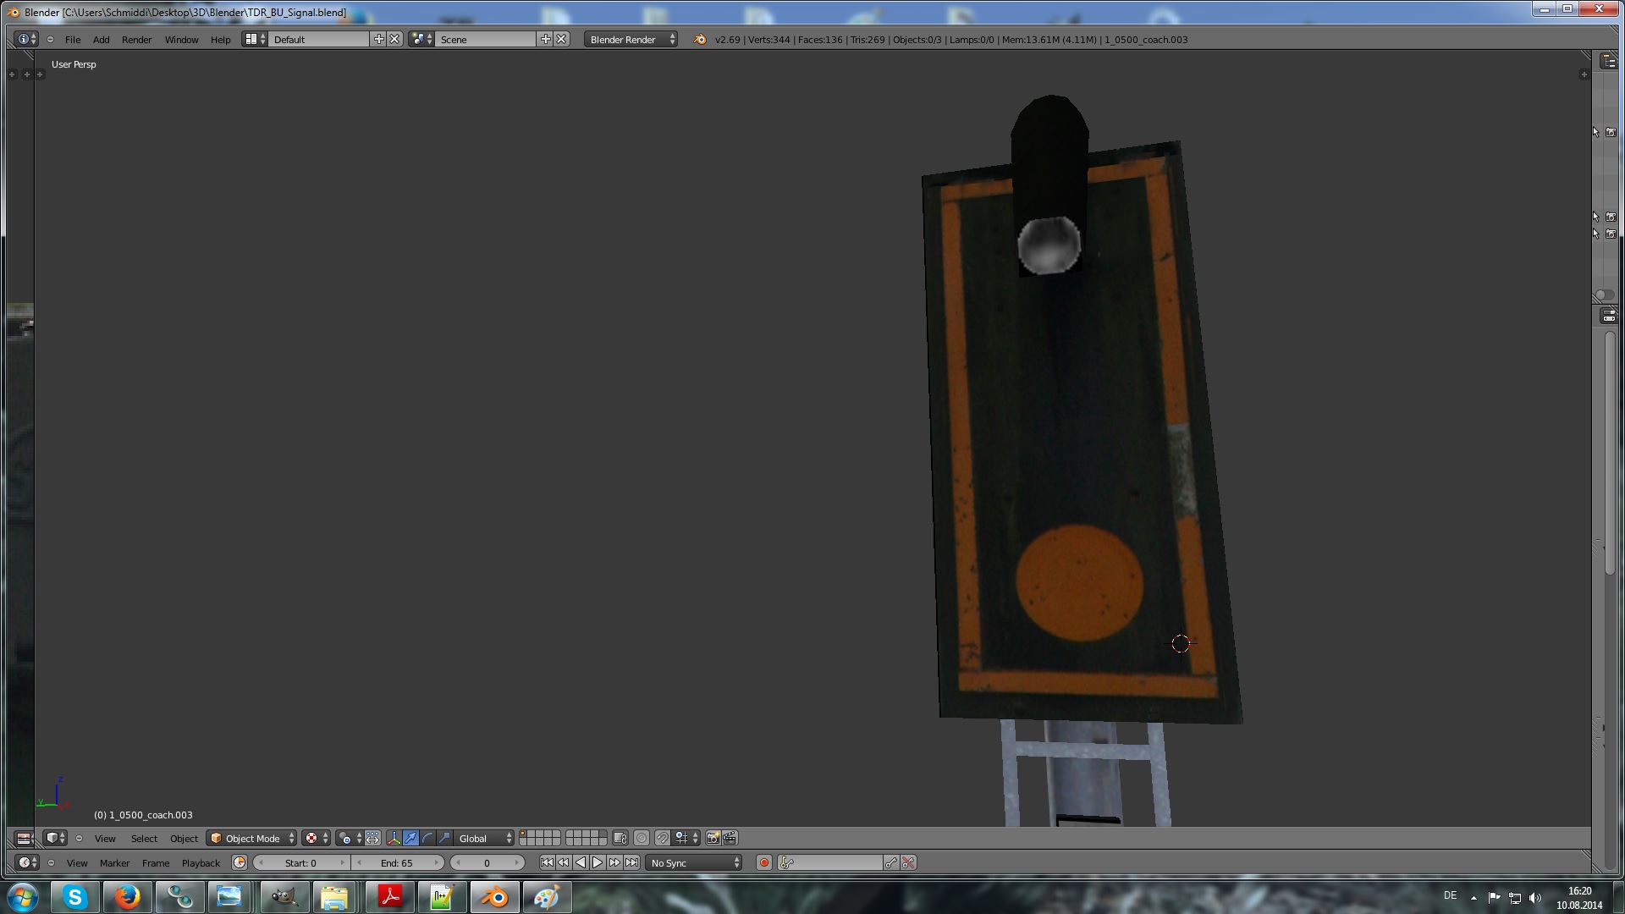Click the End frame 65 field
This screenshot has height=914, width=1625.
(397, 862)
